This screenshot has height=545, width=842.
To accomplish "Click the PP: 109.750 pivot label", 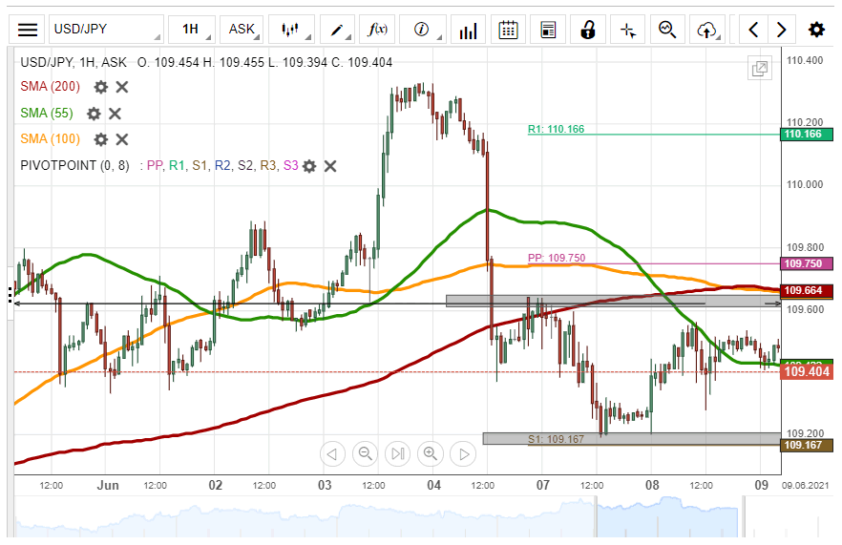I will click(557, 258).
